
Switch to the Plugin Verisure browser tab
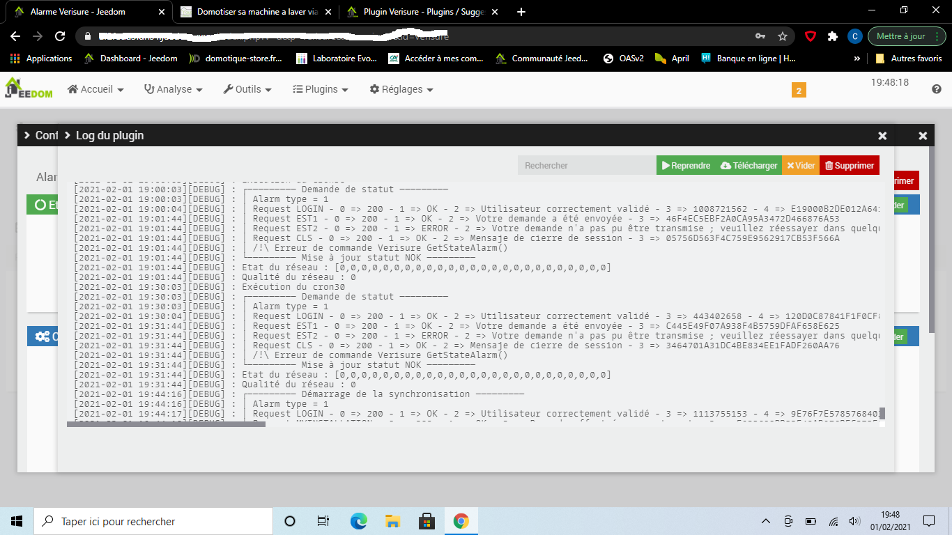tap(423, 11)
